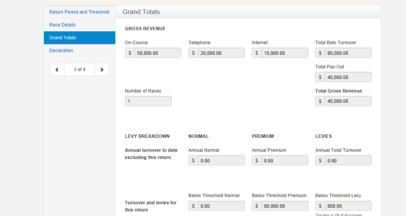Image resolution: width=406 pixels, height=216 pixels.
Task: Click dollar sign beside Annual Normal
Action: point(193,160)
